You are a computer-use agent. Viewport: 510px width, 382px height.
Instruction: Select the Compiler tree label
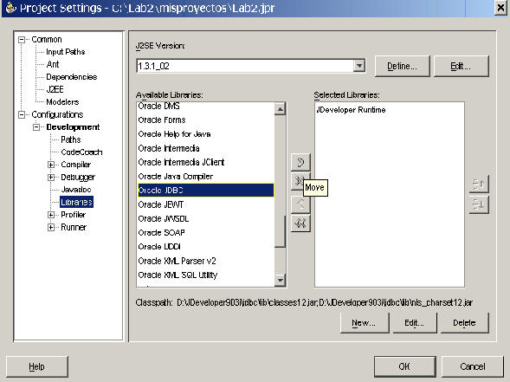tap(76, 165)
